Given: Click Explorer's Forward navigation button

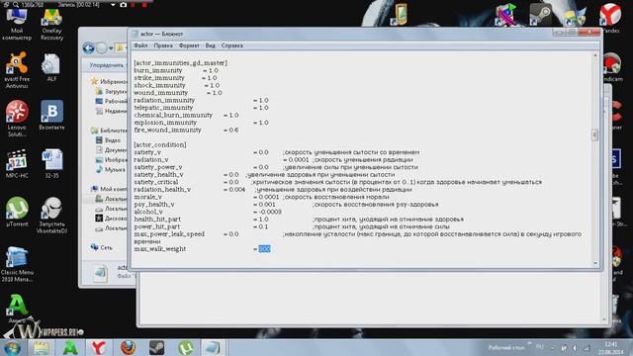Looking at the screenshot, I should click(x=102, y=48).
